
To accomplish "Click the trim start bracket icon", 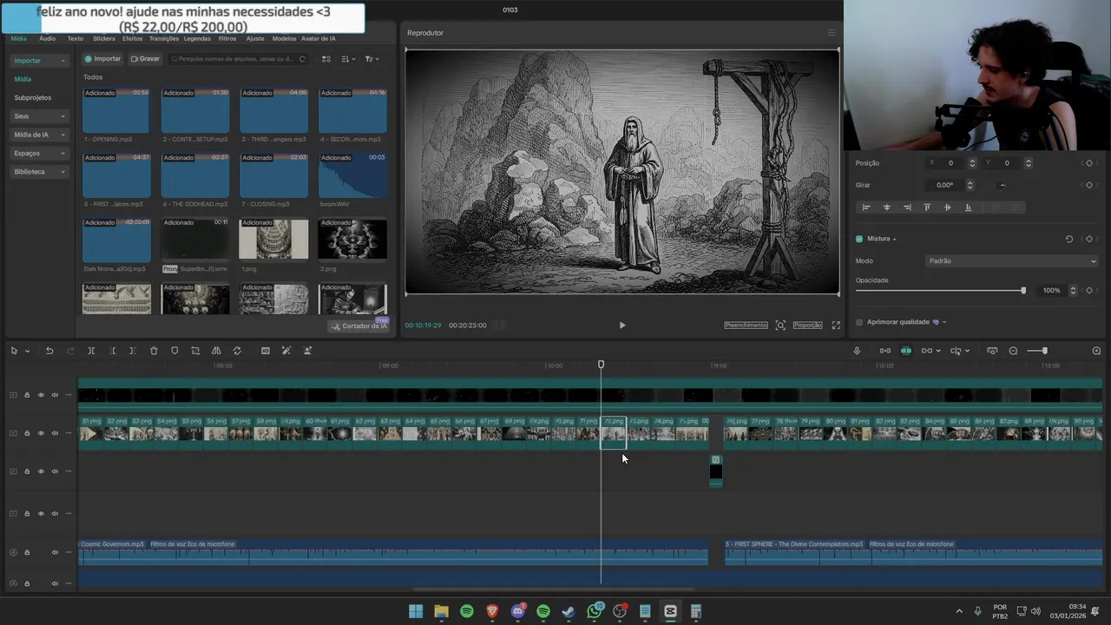I will pyautogui.click(x=112, y=351).
